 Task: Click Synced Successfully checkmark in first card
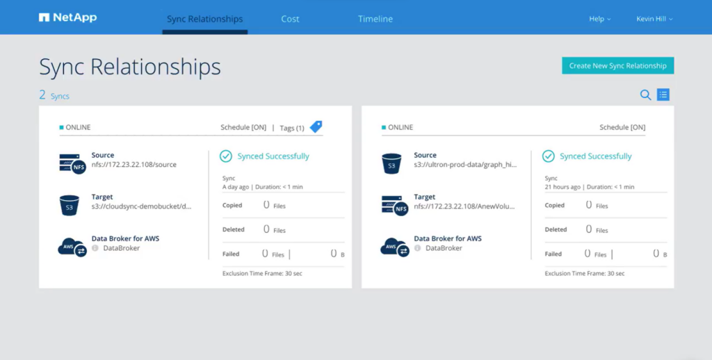tap(226, 156)
